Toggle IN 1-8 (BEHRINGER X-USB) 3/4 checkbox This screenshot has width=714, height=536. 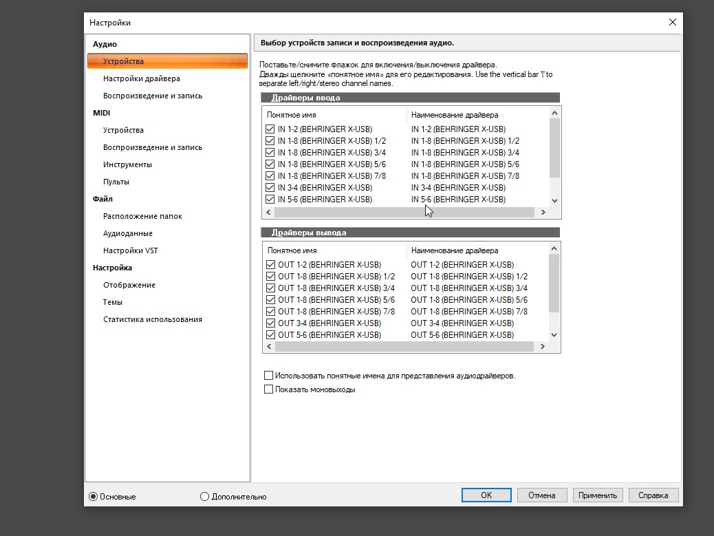click(x=270, y=153)
